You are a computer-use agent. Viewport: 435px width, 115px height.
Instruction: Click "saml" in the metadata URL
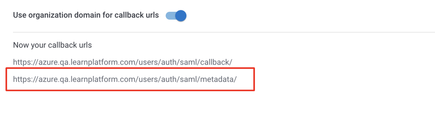[x=187, y=79]
